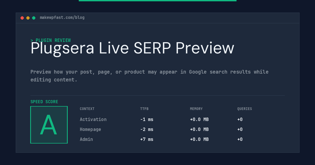Click the green maximize dot in window header
The image size is (315, 165).
34,18
